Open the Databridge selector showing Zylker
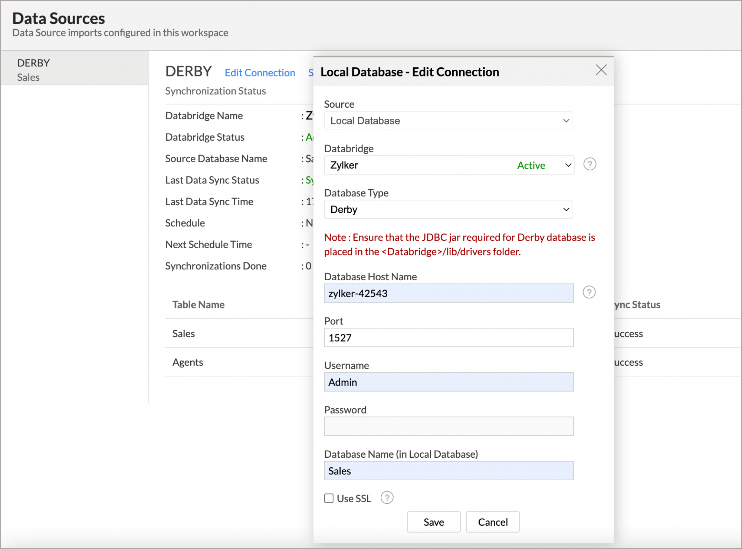The width and height of the screenshot is (742, 549). coord(448,165)
